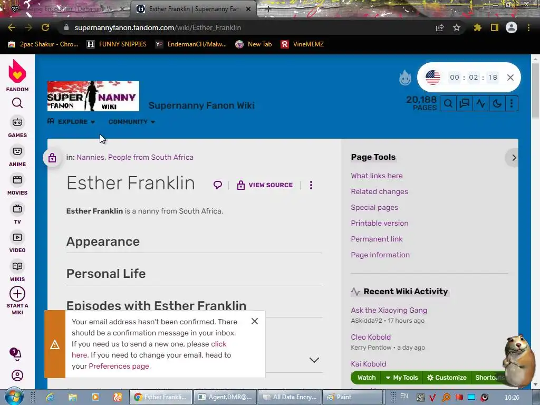
Task: Close the Esther Franklin browser tab
Action: click(x=248, y=9)
